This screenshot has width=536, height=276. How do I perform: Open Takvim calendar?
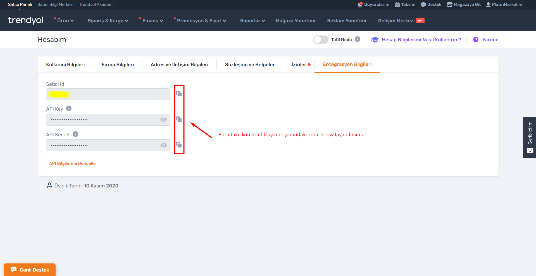pos(405,4)
